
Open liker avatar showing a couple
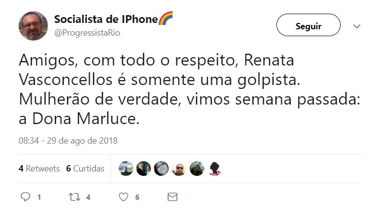click(x=144, y=169)
